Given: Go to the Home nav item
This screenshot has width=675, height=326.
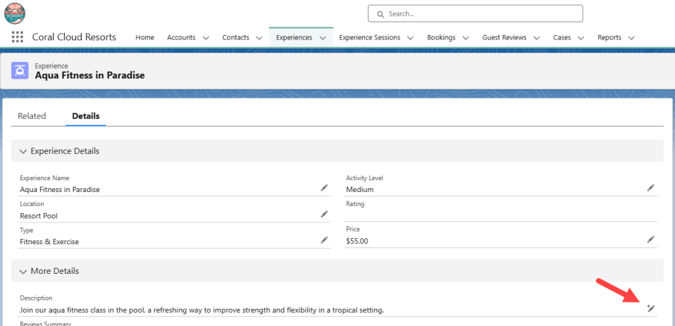Looking at the screenshot, I should (x=144, y=38).
